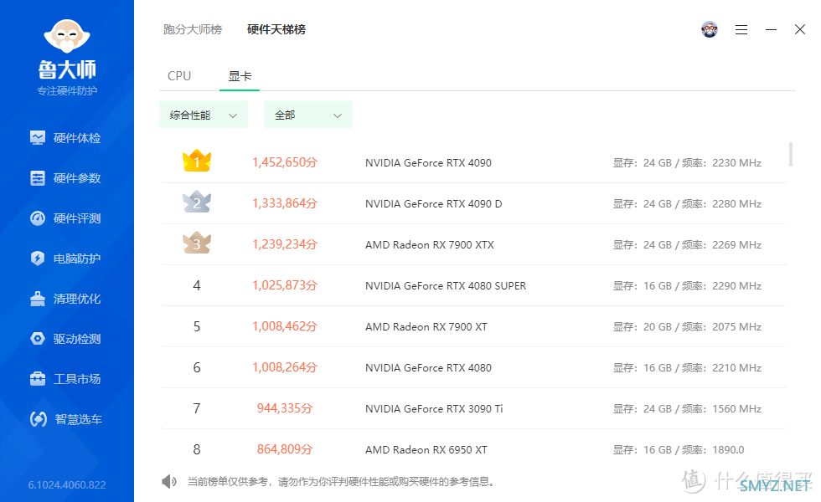Click the speaker notice icon

(168, 481)
